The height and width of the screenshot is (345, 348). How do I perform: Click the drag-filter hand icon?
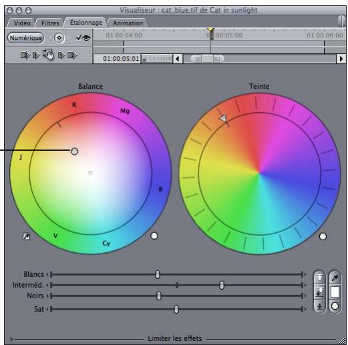tap(48, 54)
